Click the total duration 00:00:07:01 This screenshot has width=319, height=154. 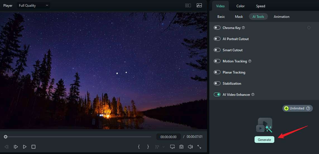(195, 137)
